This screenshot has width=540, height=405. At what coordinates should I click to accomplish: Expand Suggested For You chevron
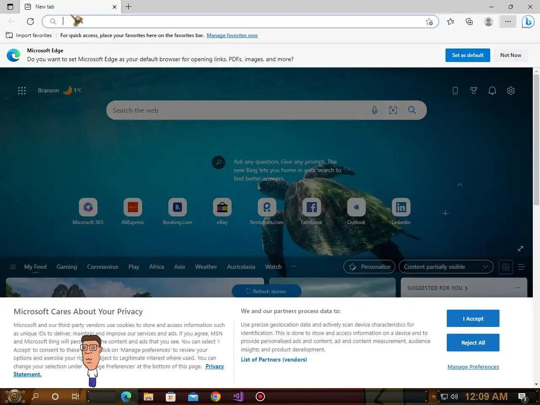tap(466, 288)
